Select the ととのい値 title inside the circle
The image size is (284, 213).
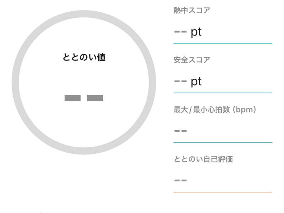(x=84, y=57)
